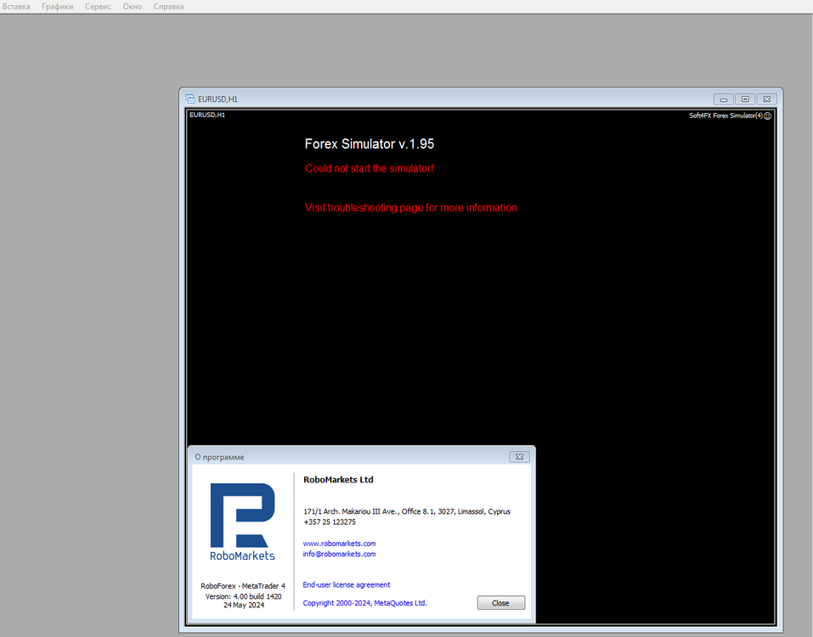Viewport: 813px width, 637px height.
Task: Click the EURUSD,H1 chart window icon
Action: [x=190, y=99]
